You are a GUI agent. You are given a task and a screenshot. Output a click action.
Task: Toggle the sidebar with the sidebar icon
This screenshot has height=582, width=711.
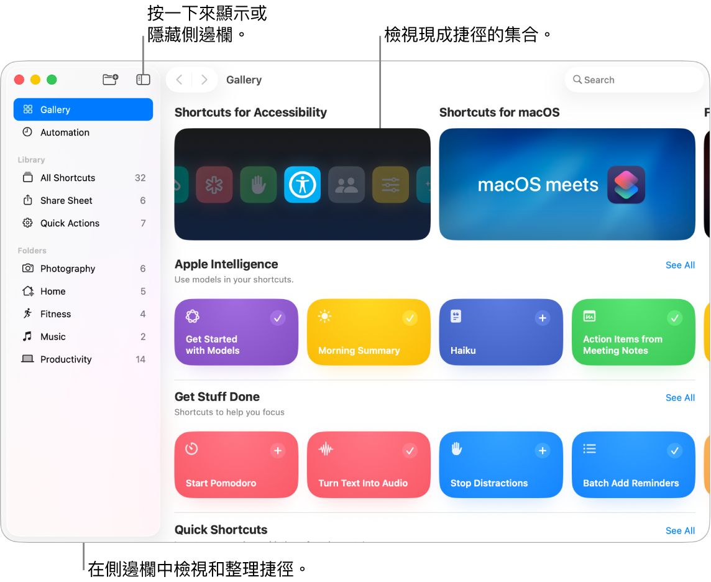[143, 80]
